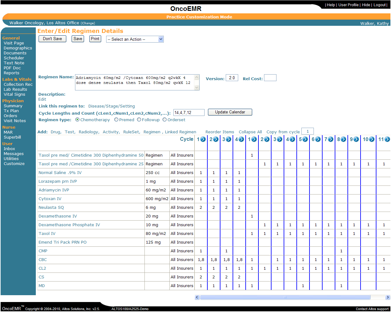Click the Update Calendar button
392x316 pixels.
(x=230, y=112)
